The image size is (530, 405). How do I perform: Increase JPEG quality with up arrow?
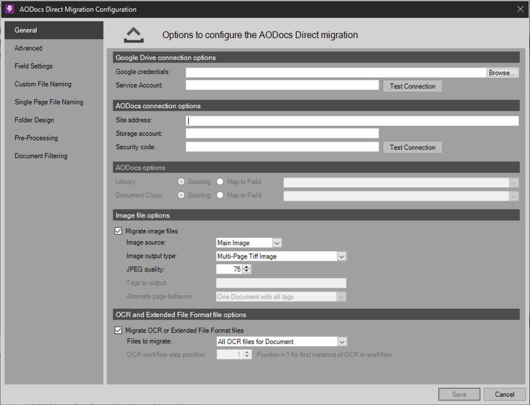coord(246,267)
